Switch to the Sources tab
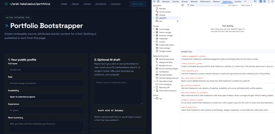Screen dimensions: 275x134 [185, 1]
